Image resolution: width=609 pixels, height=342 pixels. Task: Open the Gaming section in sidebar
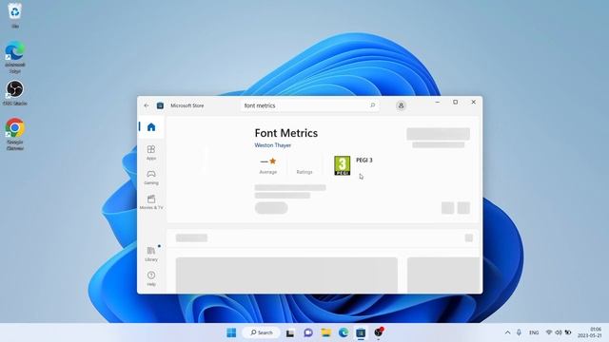tap(151, 178)
